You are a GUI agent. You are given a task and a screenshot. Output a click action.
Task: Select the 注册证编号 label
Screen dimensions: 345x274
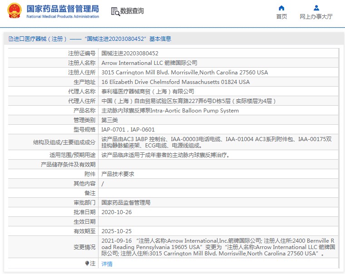[x=82, y=54]
